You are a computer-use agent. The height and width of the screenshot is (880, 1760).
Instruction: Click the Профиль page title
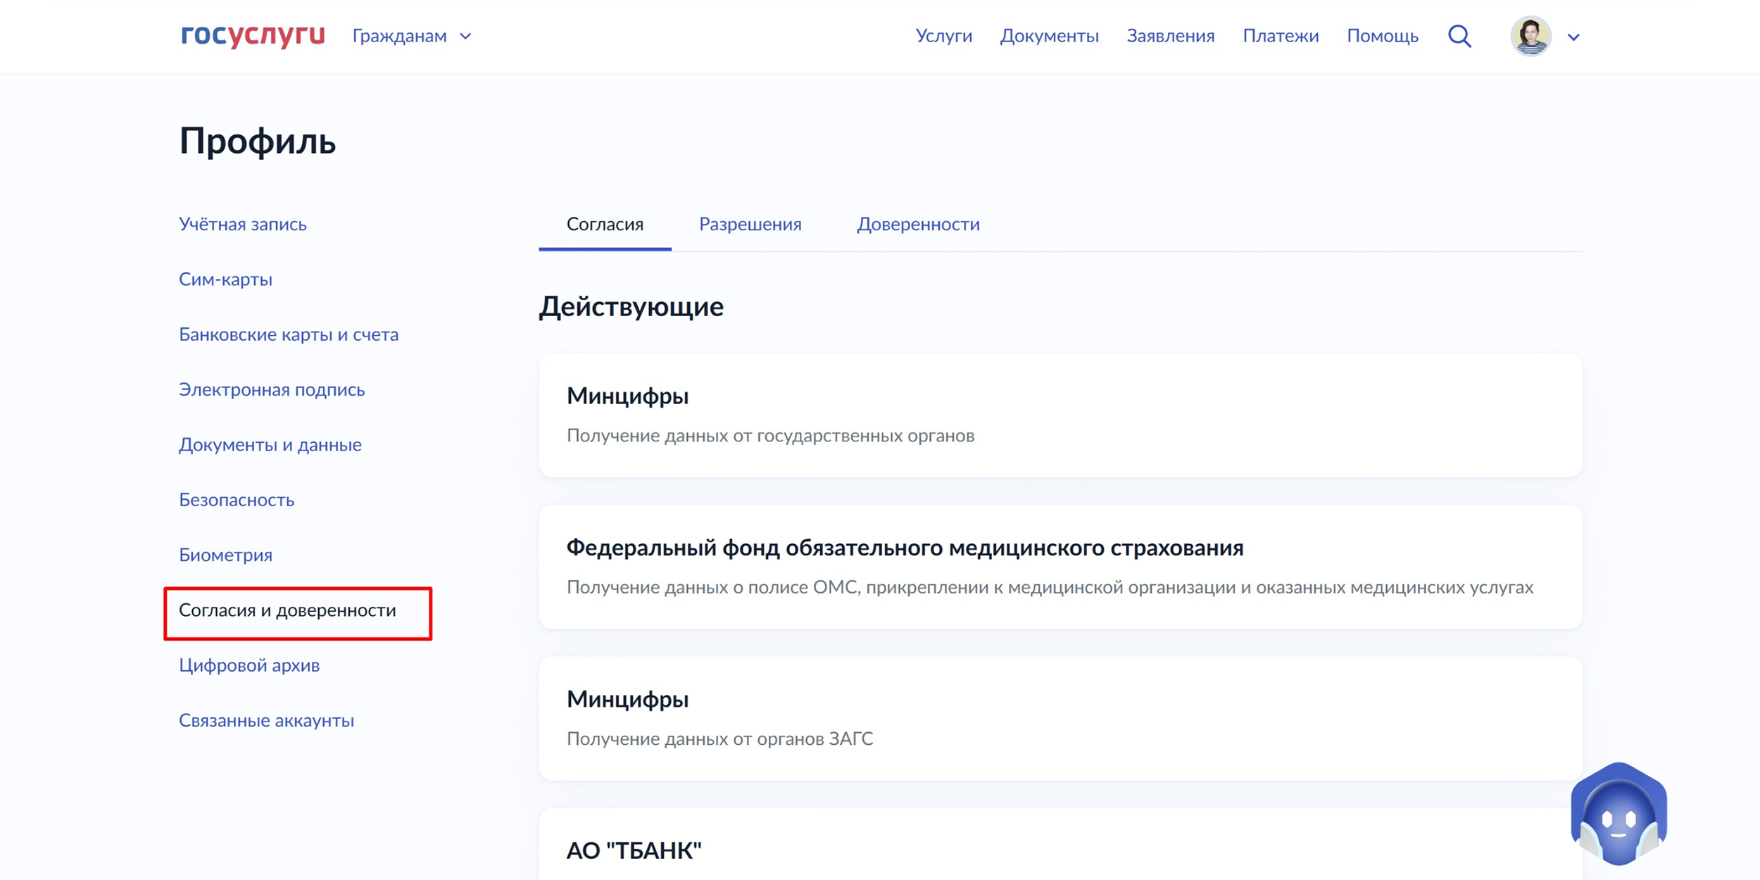pyautogui.click(x=258, y=142)
